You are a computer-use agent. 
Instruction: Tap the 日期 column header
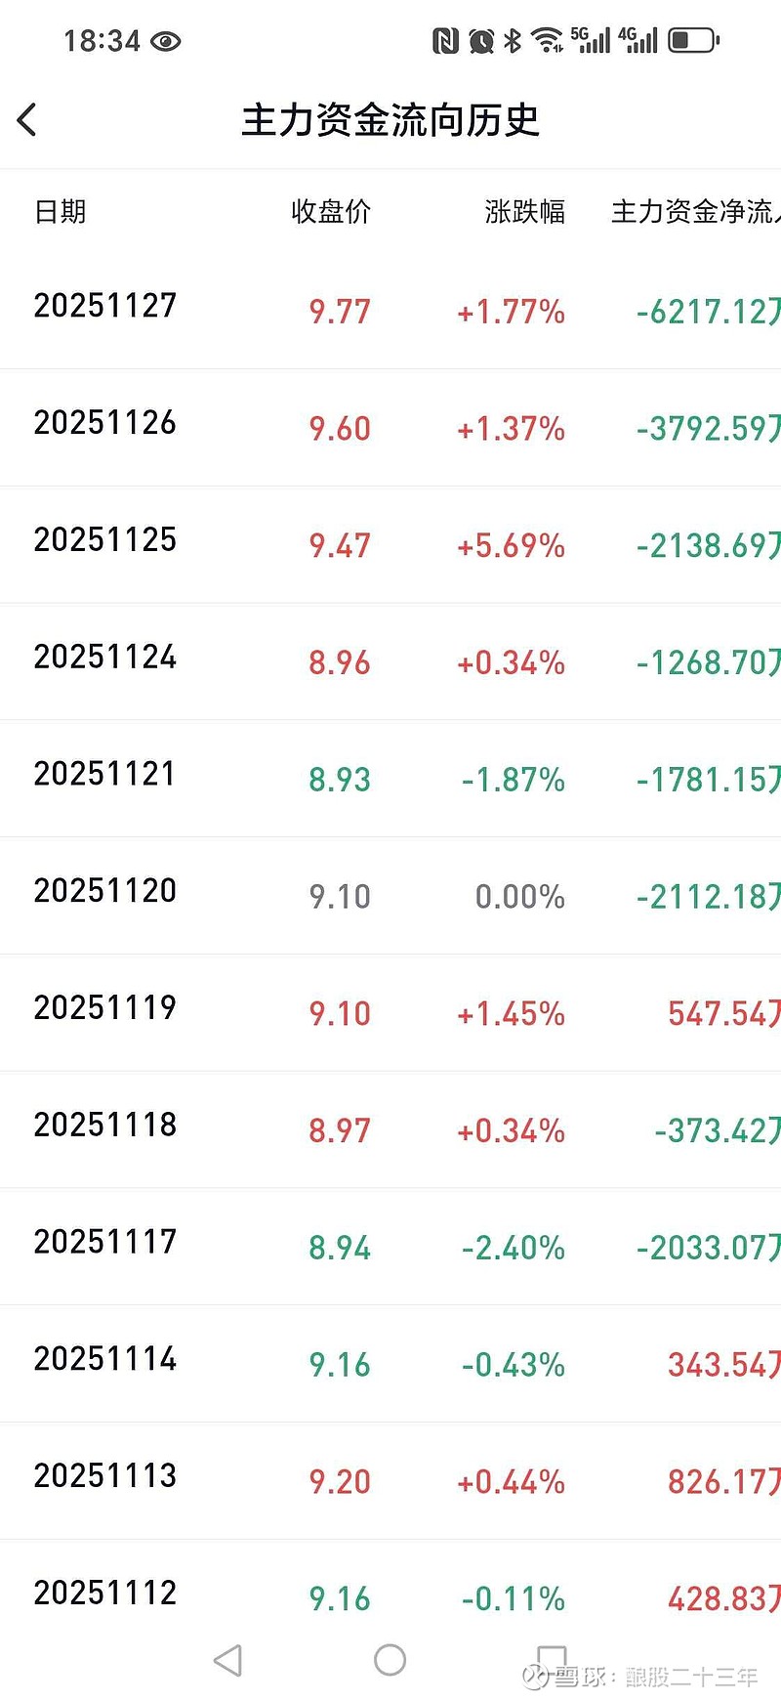pyautogui.click(x=61, y=211)
